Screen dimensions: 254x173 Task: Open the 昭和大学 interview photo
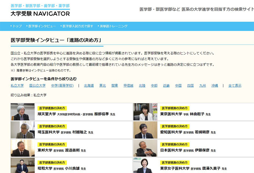[x=23, y=165]
